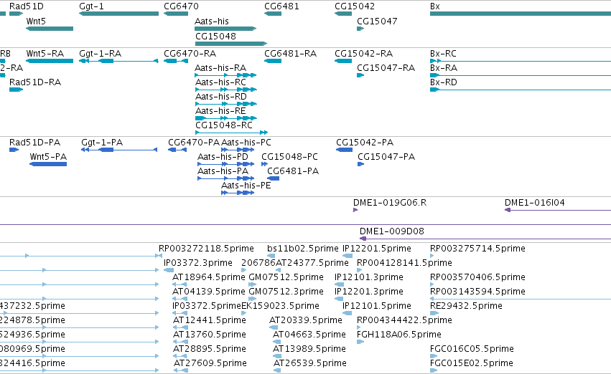Click the CG6470-RA transcript
Image resolution: width=611 pixels, height=374 pixels.
click(x=176, y=61)
